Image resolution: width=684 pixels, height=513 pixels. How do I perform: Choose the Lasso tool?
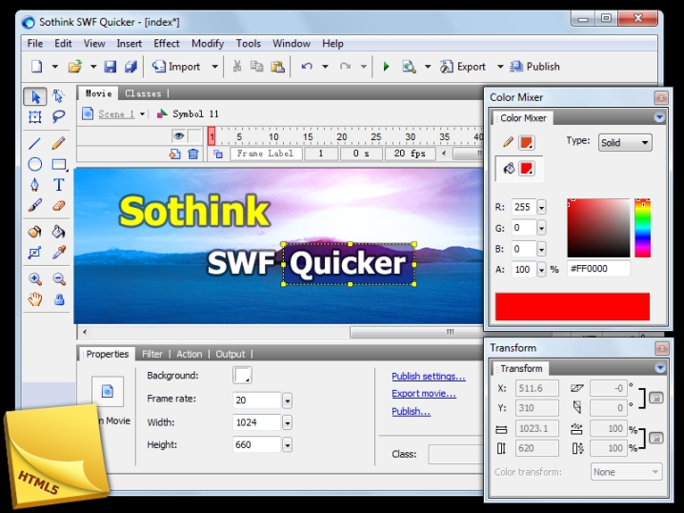pos(58,117)
